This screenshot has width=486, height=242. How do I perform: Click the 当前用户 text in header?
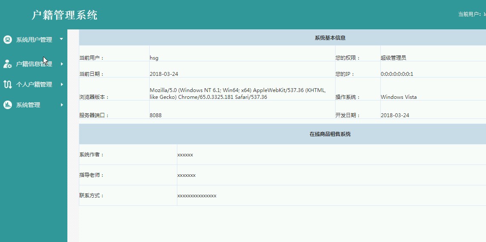point(472,14)
